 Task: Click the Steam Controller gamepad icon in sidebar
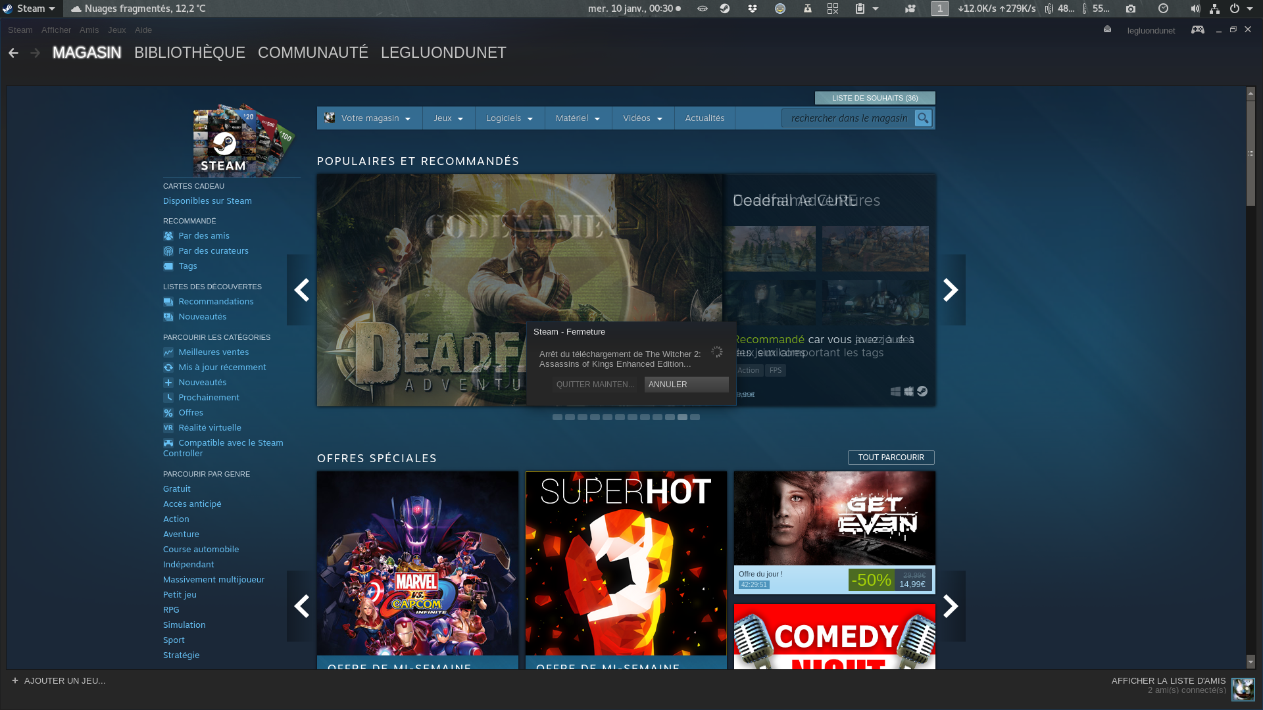(x=168, y=443)
